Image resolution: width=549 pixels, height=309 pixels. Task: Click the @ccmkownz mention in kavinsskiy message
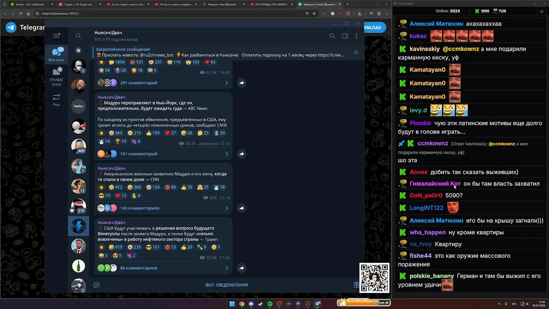point(461,49)
